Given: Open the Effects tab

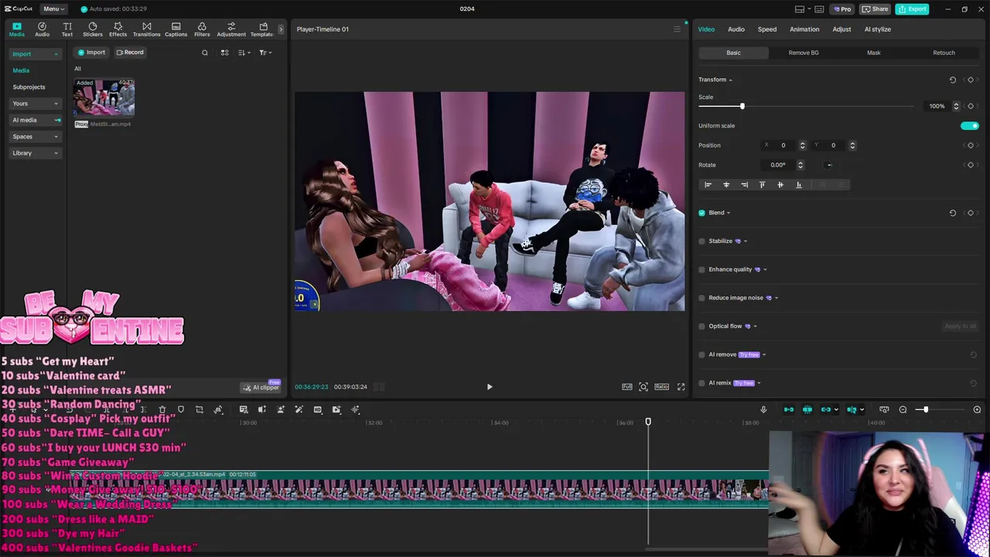Looking at the screenshot, I should [x=118, y=29].
